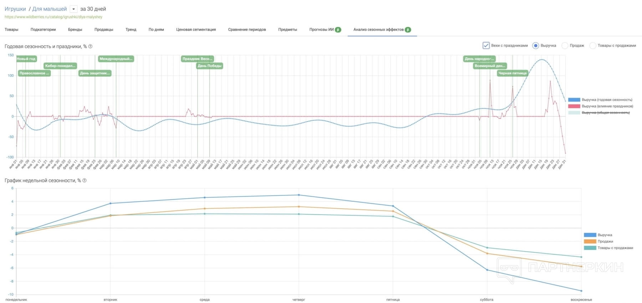Open the wildberries.ru catalog URL link
Viewport: 642px width, 303px height.
pos(53,17)
